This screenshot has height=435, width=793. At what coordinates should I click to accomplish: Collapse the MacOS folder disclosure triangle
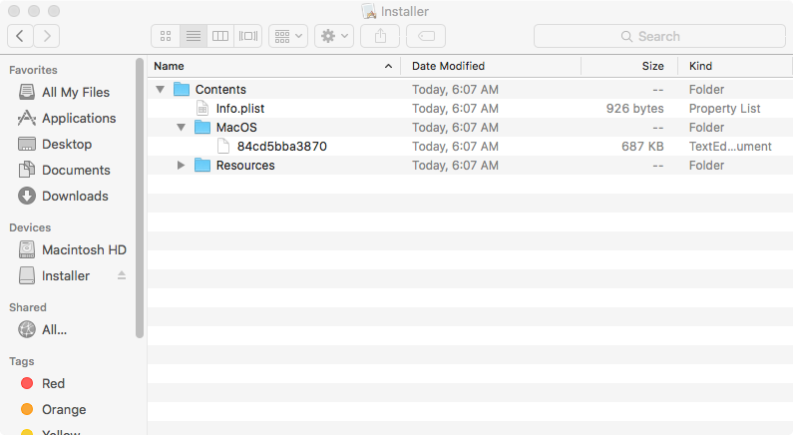click(x=181, y=128)
